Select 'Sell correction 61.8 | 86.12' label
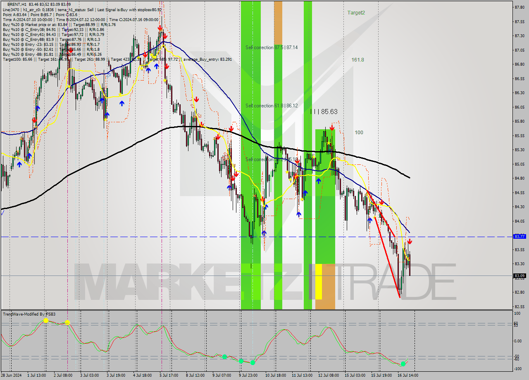This screenshot has height=380, width=529. pyautogui.click(x=272, y=106)
